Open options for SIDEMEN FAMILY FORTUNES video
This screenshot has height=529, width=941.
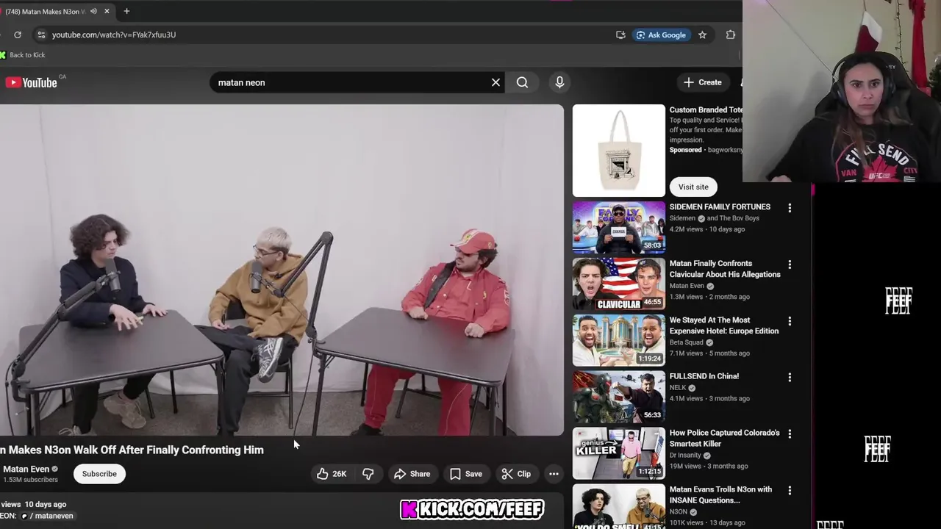pyautogui.click(x=790, y=208)
